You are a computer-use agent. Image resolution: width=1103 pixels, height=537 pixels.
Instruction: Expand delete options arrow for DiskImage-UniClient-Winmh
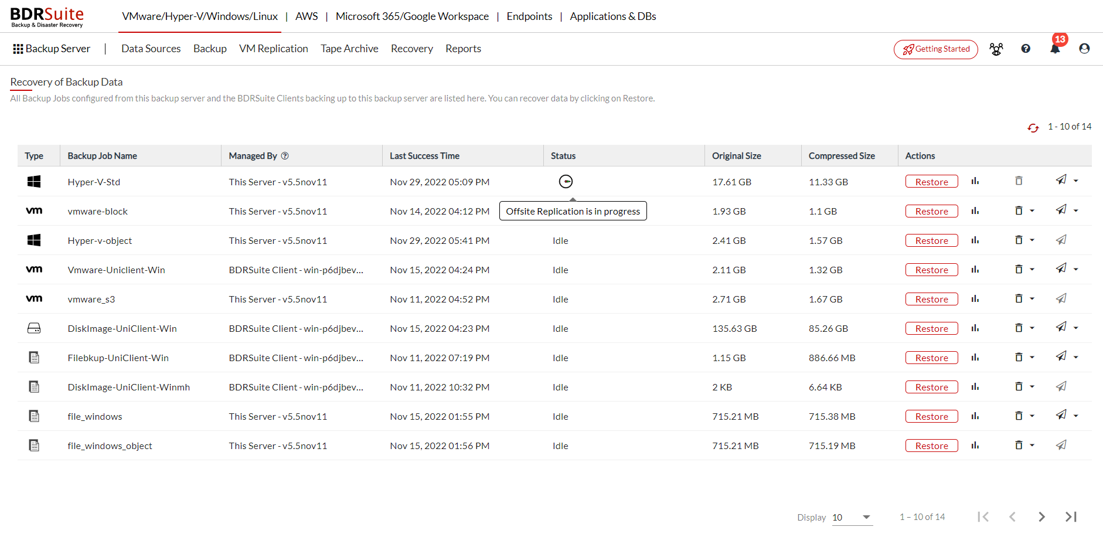(1032, 386)
